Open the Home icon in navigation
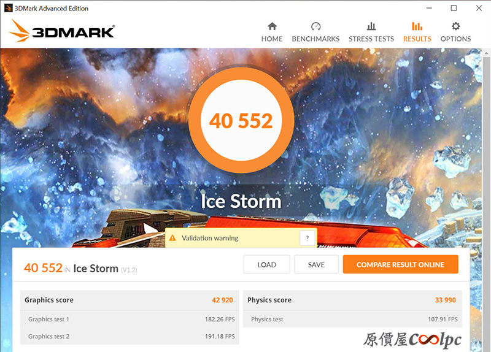The image size is (491, 352). tap(272, 26)
